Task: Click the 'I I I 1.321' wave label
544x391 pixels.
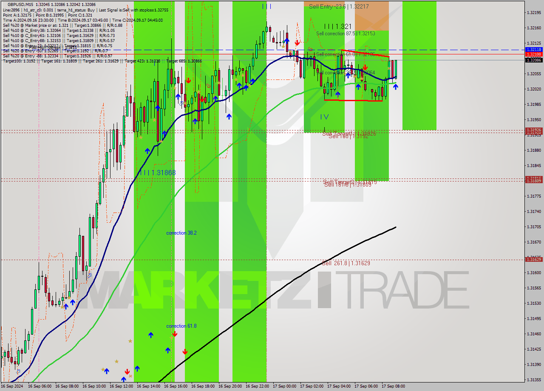Action: (x=338, y=26)
